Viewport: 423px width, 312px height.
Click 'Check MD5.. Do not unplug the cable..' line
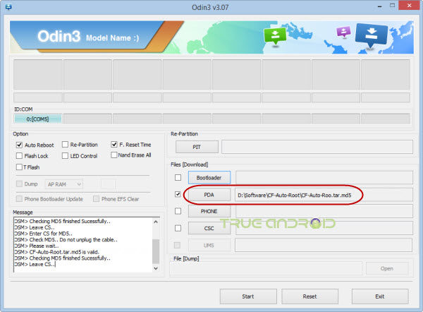pos(66,239)
